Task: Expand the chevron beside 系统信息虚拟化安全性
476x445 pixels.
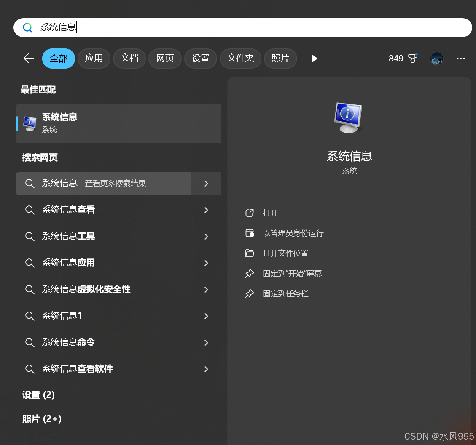Action: point(206,290)
